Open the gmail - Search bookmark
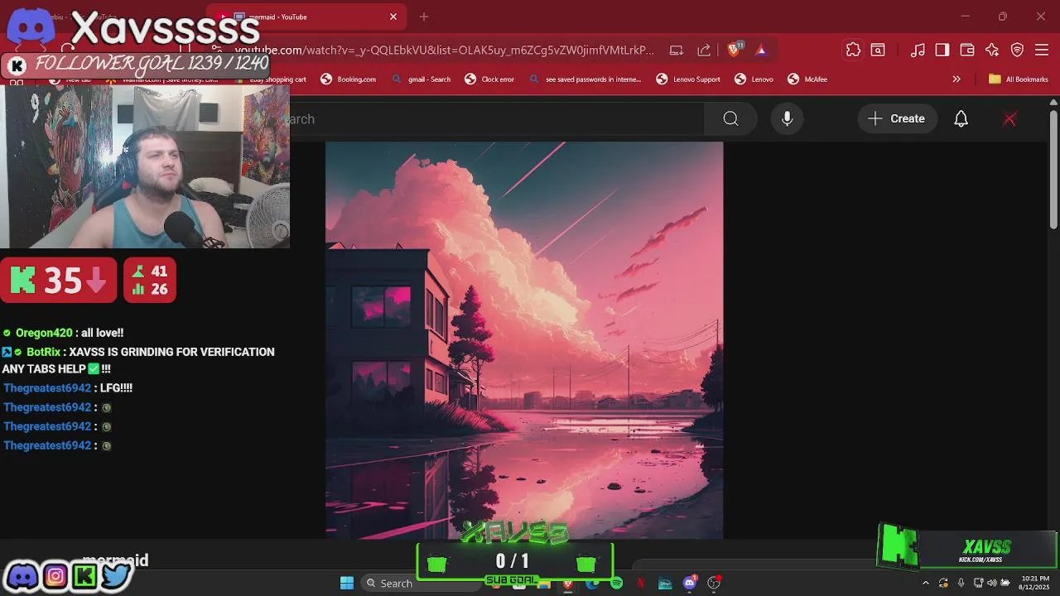Screen dimensions: 1060x596 point(421,79)
